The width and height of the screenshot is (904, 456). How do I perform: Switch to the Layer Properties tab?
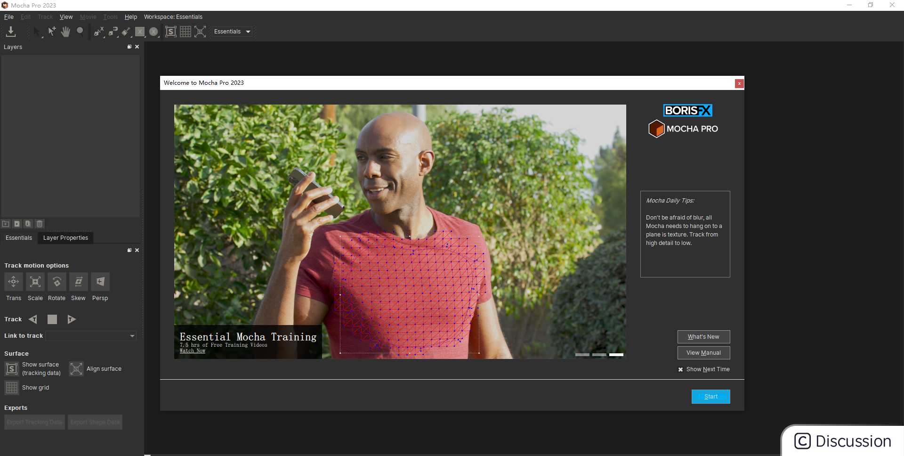65,238
